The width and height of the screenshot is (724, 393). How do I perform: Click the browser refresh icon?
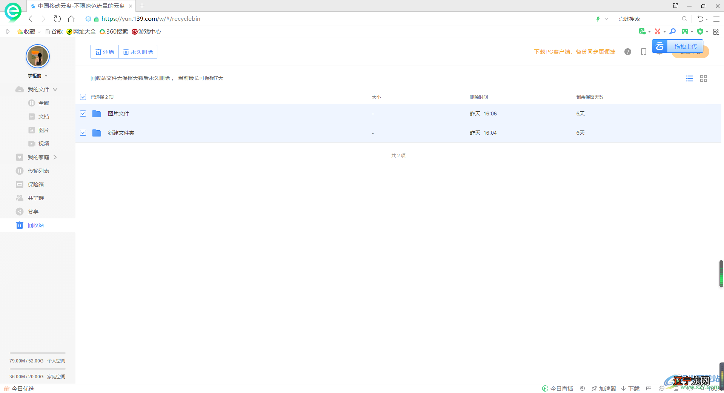(57, 19)
